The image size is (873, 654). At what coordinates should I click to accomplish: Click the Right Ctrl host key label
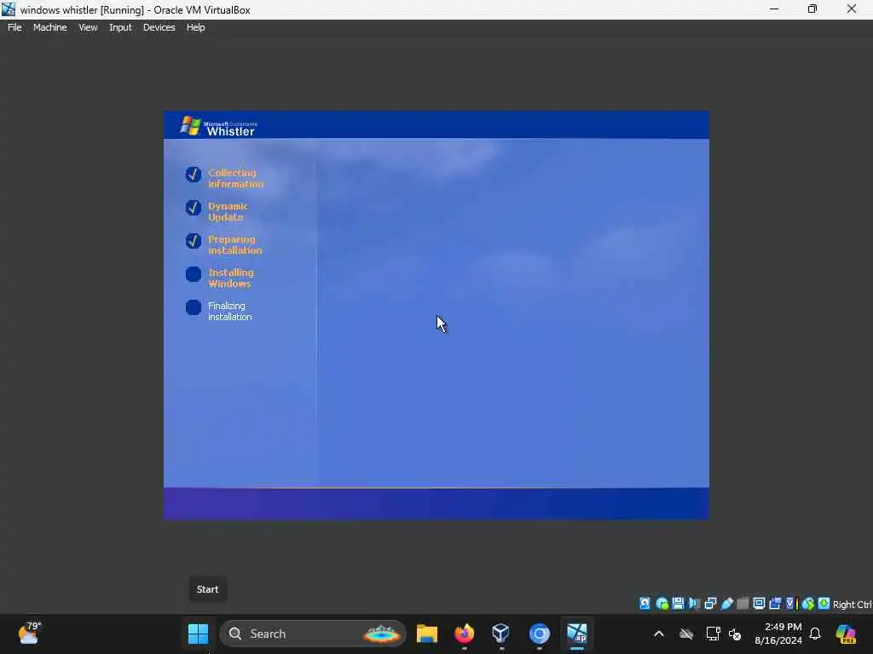pyautogui.click(x=852, y=605)
